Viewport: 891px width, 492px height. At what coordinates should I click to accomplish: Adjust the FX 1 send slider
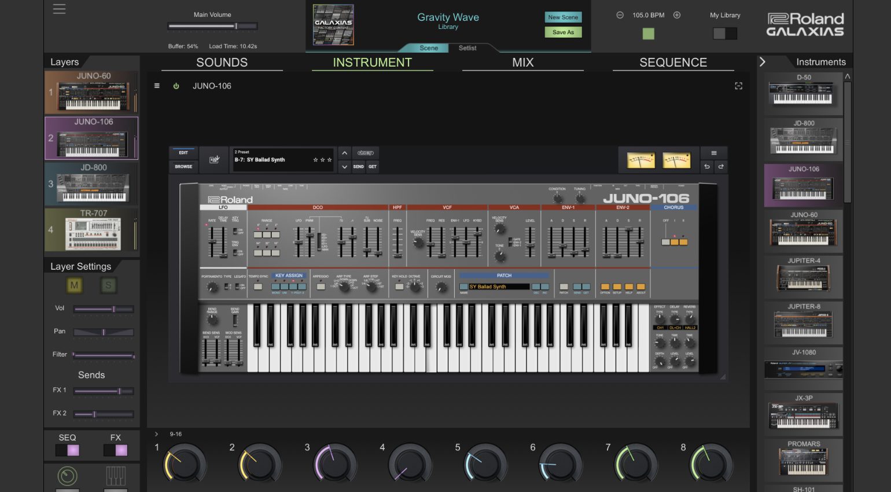click(x=104, y=391)
